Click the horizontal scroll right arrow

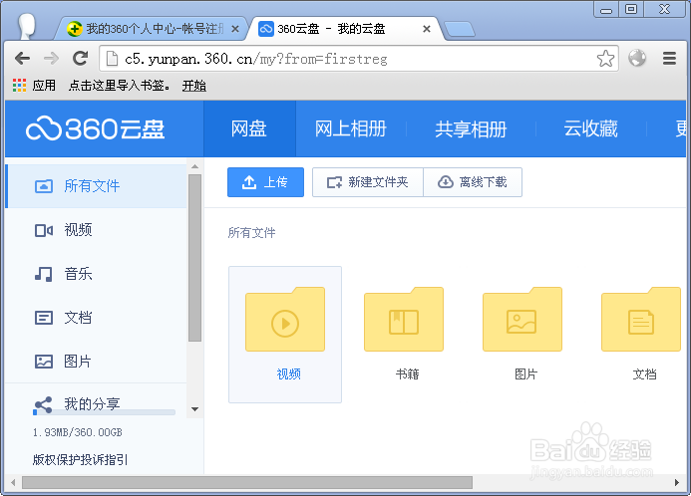[677, 483]
